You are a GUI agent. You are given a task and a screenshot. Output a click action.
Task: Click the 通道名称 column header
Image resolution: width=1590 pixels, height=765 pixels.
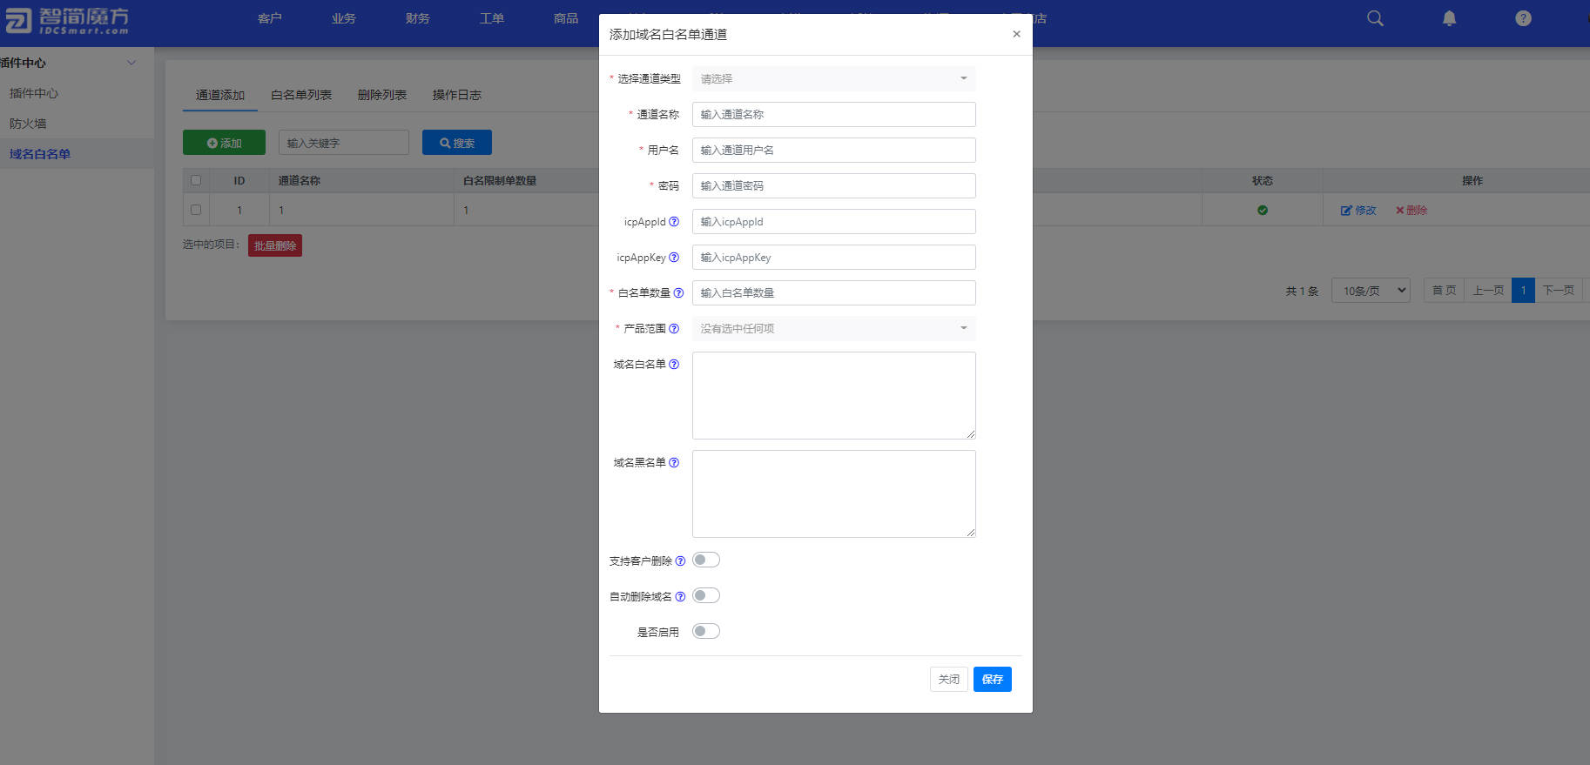tap(300, 180)
